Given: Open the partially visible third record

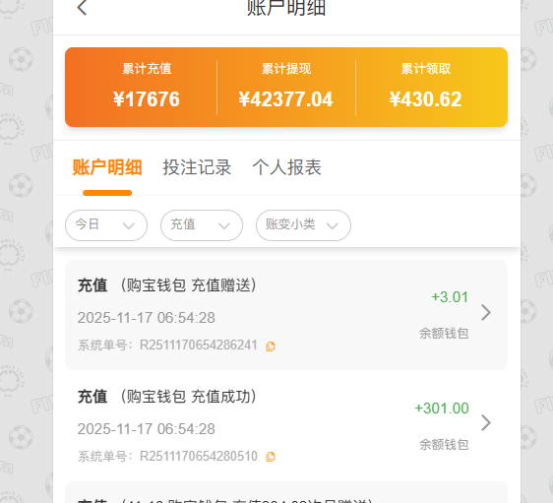Looking at the screenshot, I should (x=286, y=493).
